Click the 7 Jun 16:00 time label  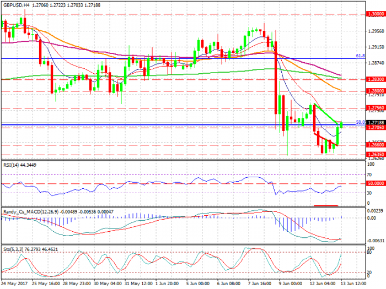tap(260, 283)
